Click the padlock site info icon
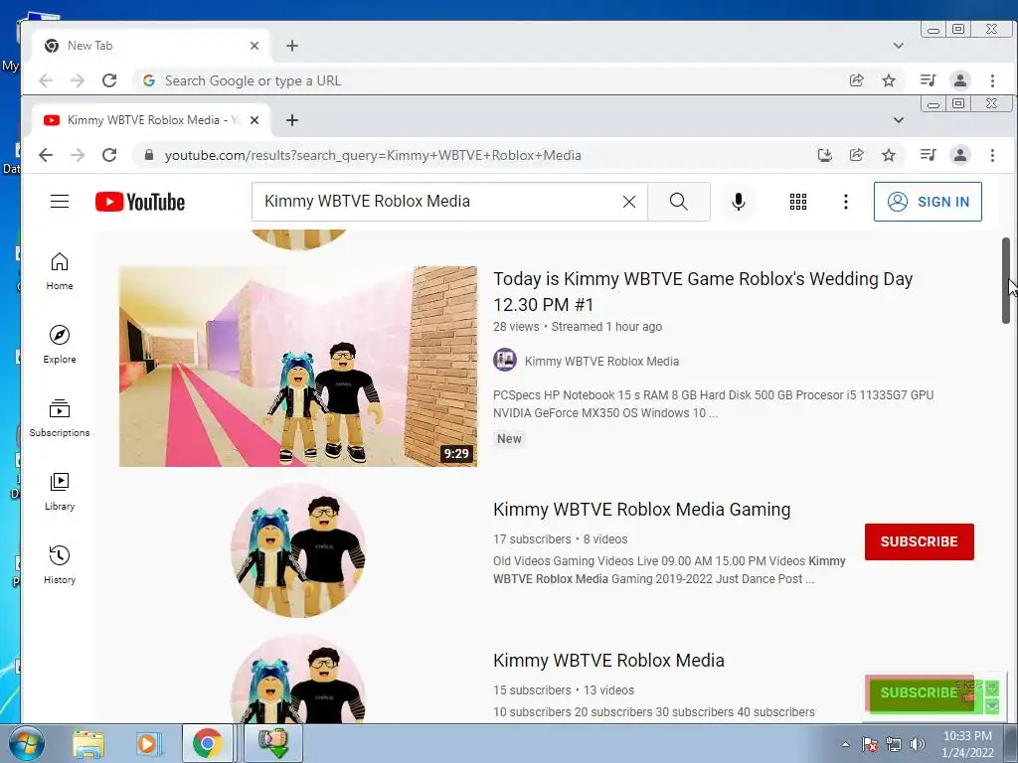 click(149, 155)
